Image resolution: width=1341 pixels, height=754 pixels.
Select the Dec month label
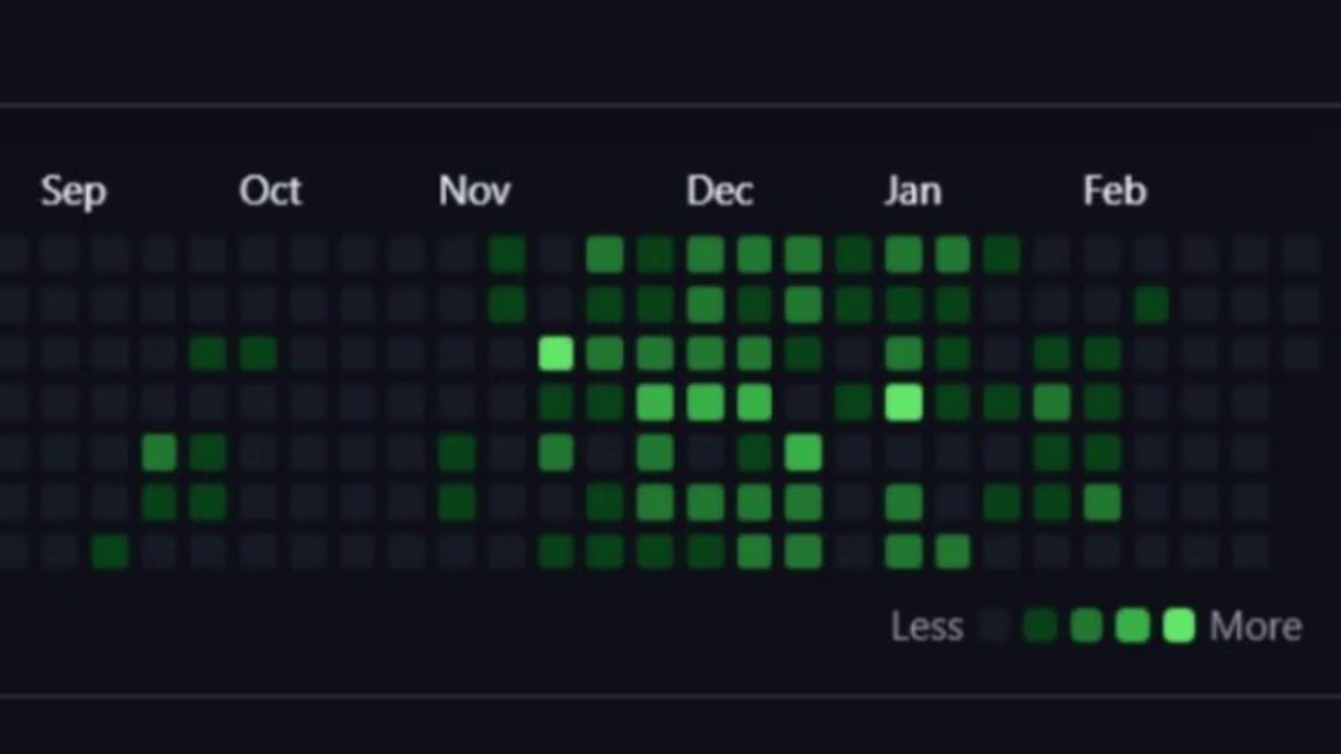[720, 191]
